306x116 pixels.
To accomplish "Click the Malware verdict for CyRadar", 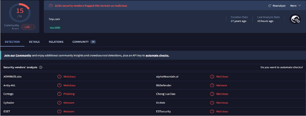I will (69, 102).
